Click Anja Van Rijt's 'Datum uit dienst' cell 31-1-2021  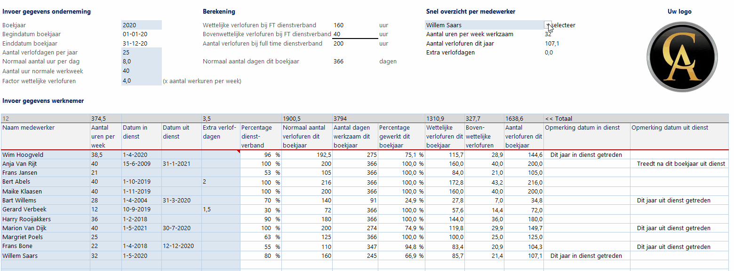coord(176,163)
